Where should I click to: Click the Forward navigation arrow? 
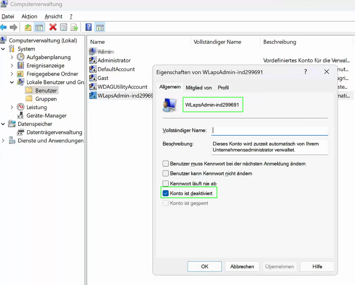[13, 27]
